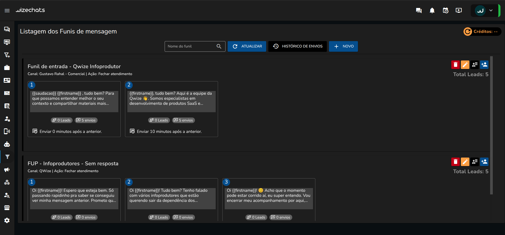Viewport: 505px width, 235px height.
Task: Open the add-filter funnel icon in sidebar
Action: click(x=7, y=55)
